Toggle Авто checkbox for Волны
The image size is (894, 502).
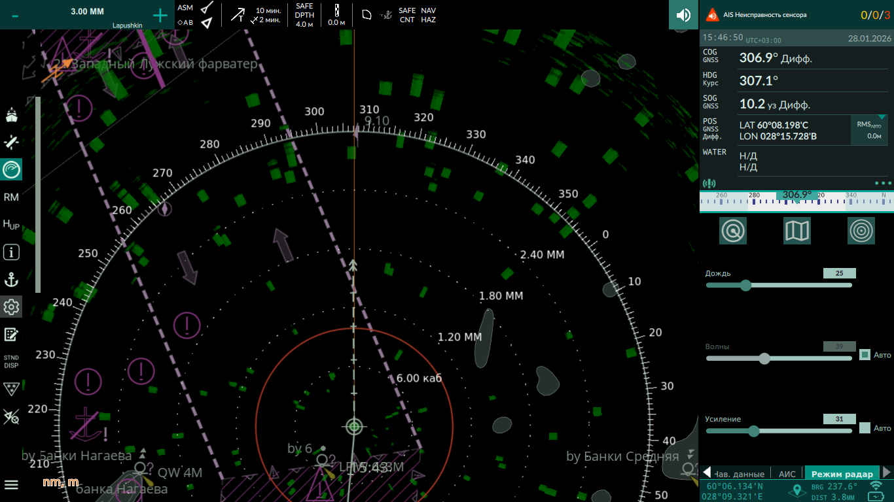point(865,355)
